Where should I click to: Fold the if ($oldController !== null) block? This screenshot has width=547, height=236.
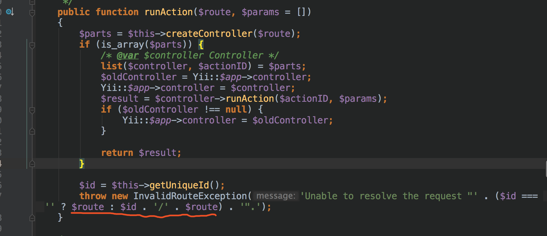pyautogui.click(x=32, y=110)
